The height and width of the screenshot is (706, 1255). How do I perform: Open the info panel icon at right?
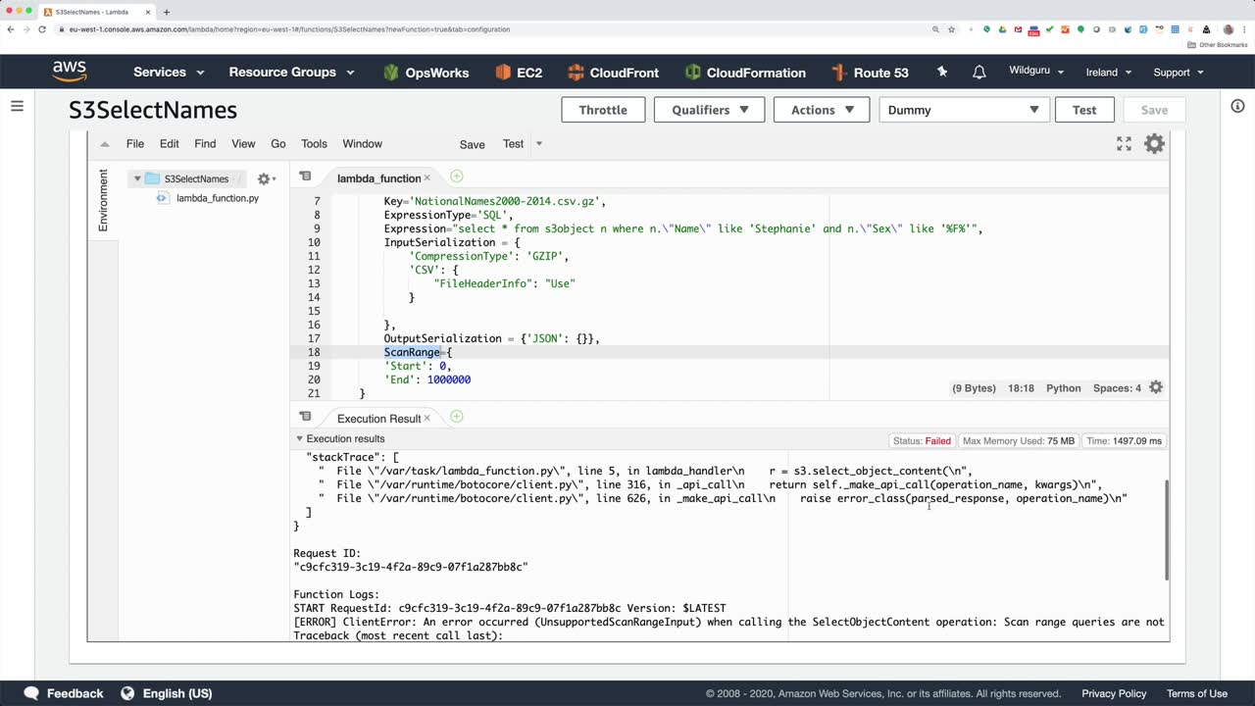point(1237,106)
